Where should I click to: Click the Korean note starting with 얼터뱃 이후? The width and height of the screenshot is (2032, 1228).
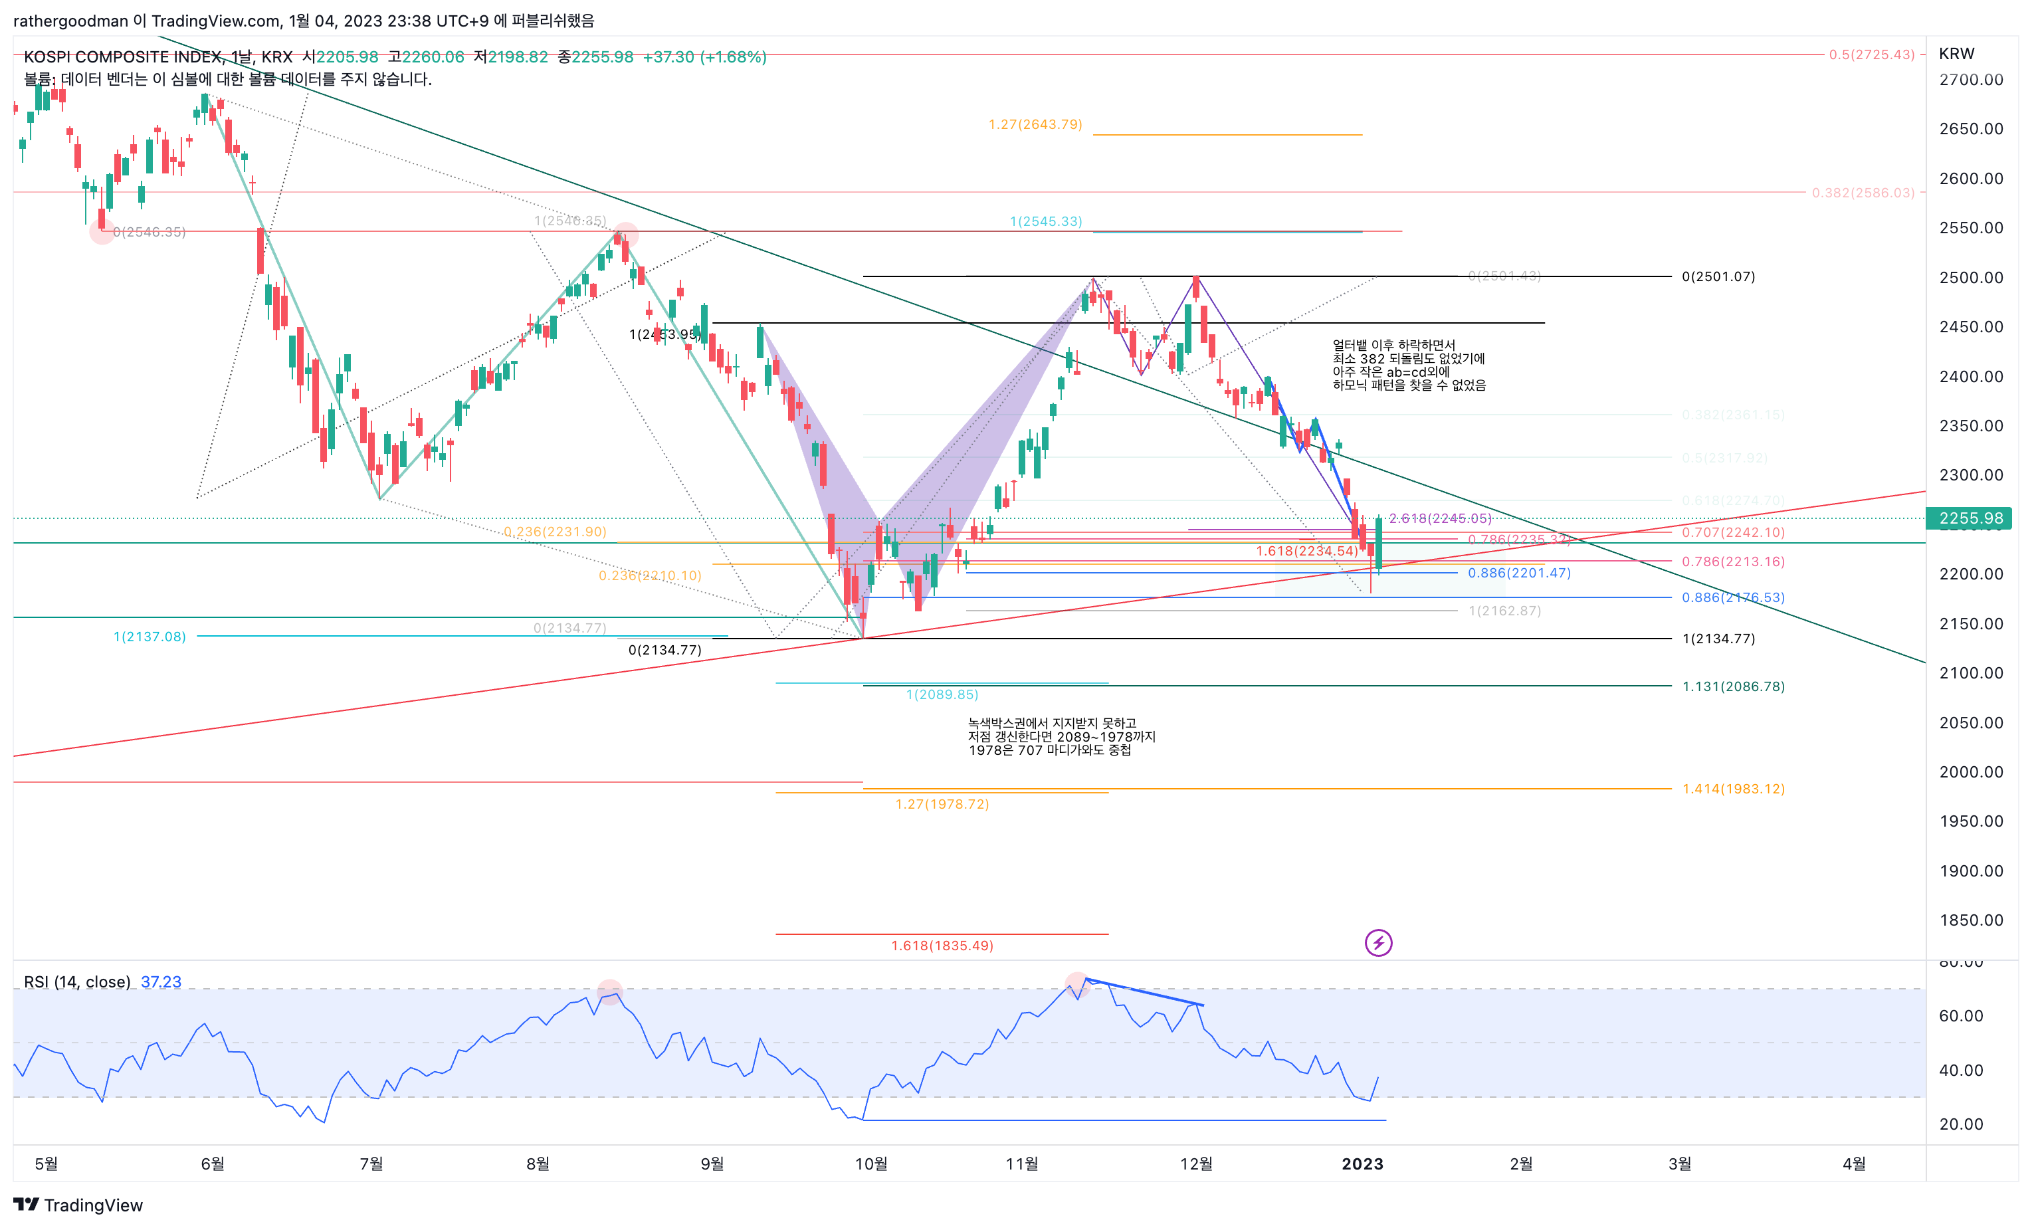pyautogui.click(x=1409, y=365)
